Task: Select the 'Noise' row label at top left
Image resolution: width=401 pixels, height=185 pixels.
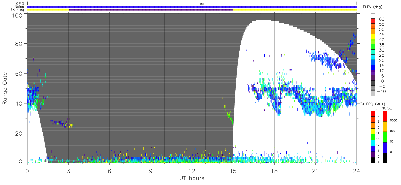Action: [x=20, y=7]
